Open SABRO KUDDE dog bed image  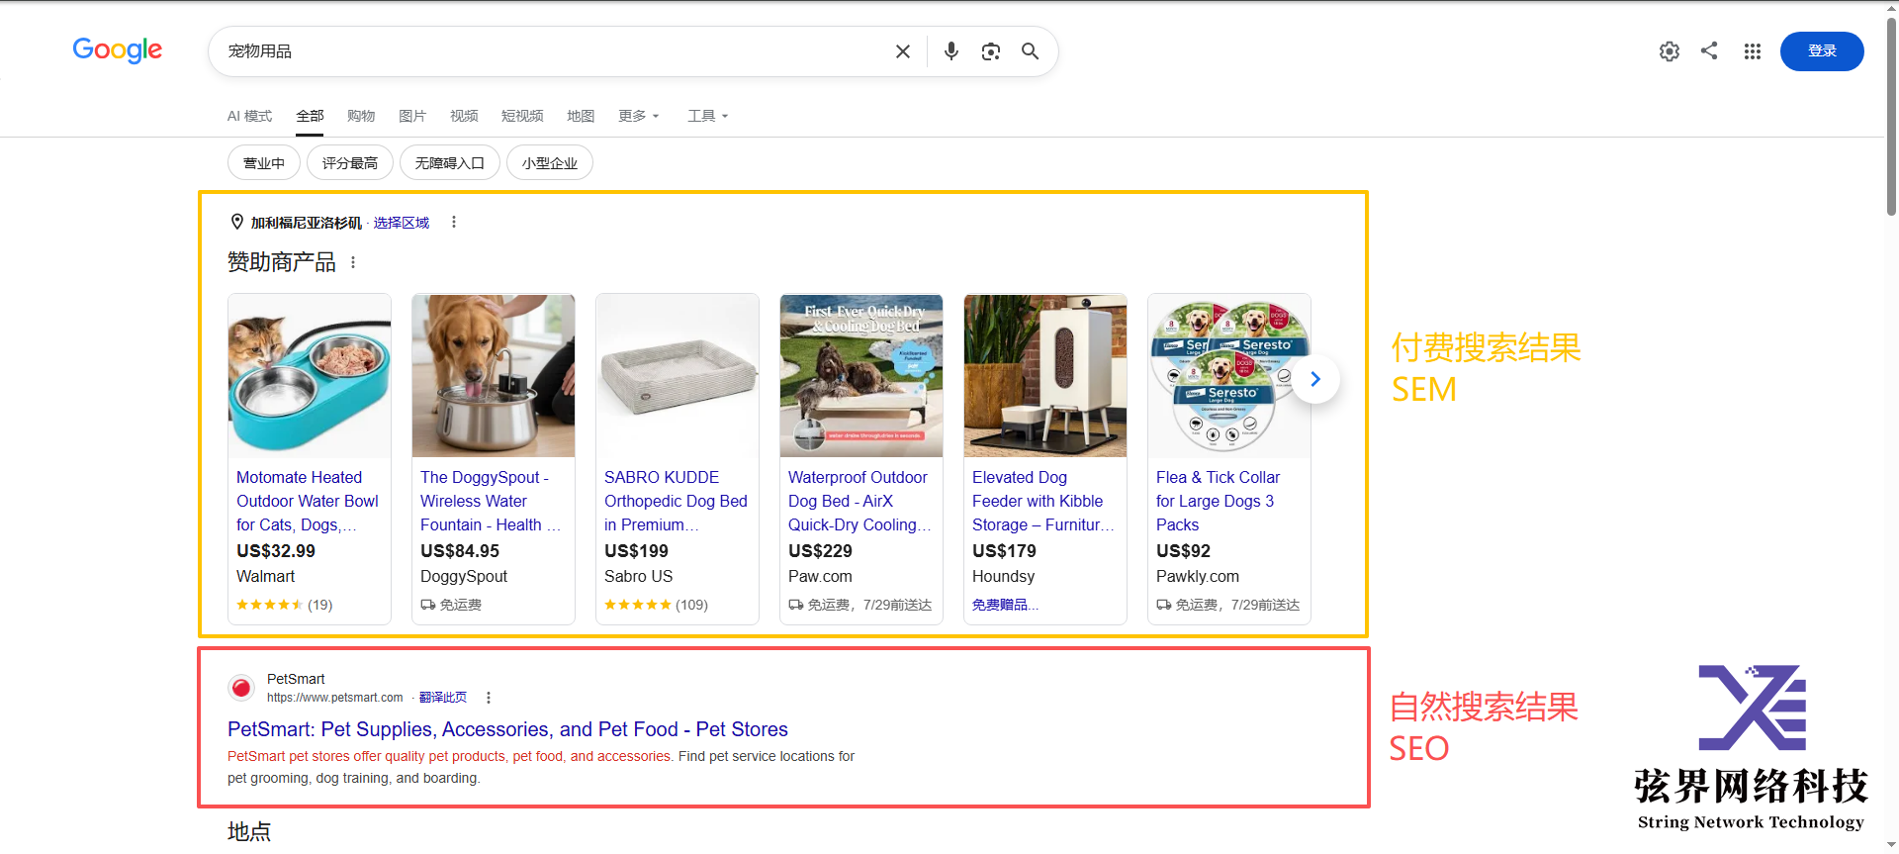coord(678,375)
